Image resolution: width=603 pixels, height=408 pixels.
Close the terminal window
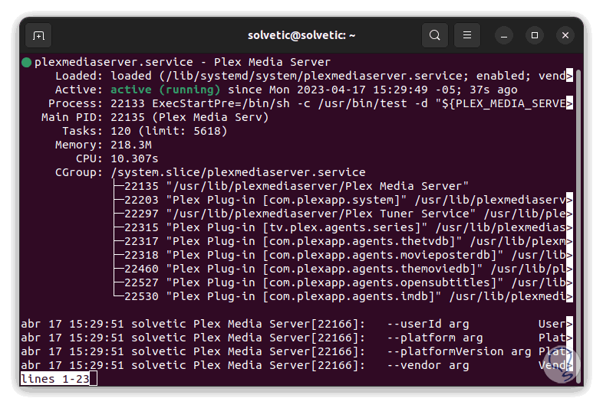click(565, 35)
